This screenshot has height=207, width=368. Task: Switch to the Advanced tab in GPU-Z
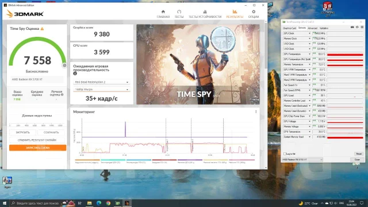[312, 28]
